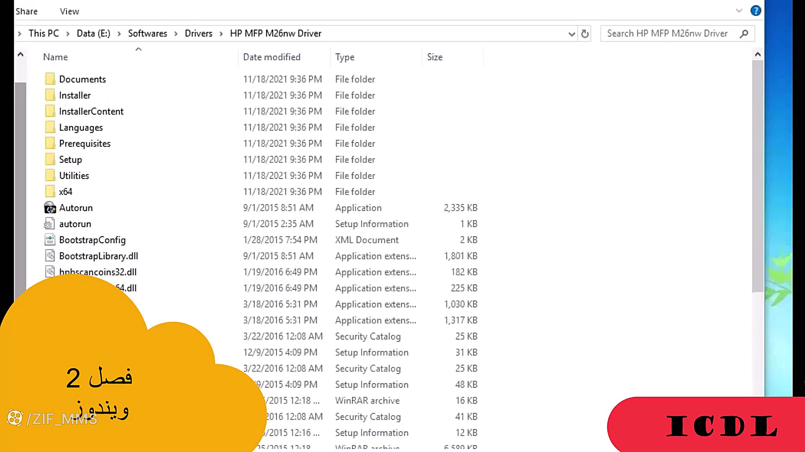Select the Documents folder name

82,79
